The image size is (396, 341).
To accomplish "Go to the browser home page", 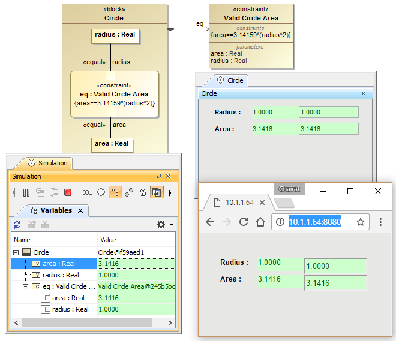I will click(260, 222).
